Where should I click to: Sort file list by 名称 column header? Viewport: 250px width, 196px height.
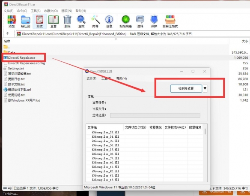7,41
